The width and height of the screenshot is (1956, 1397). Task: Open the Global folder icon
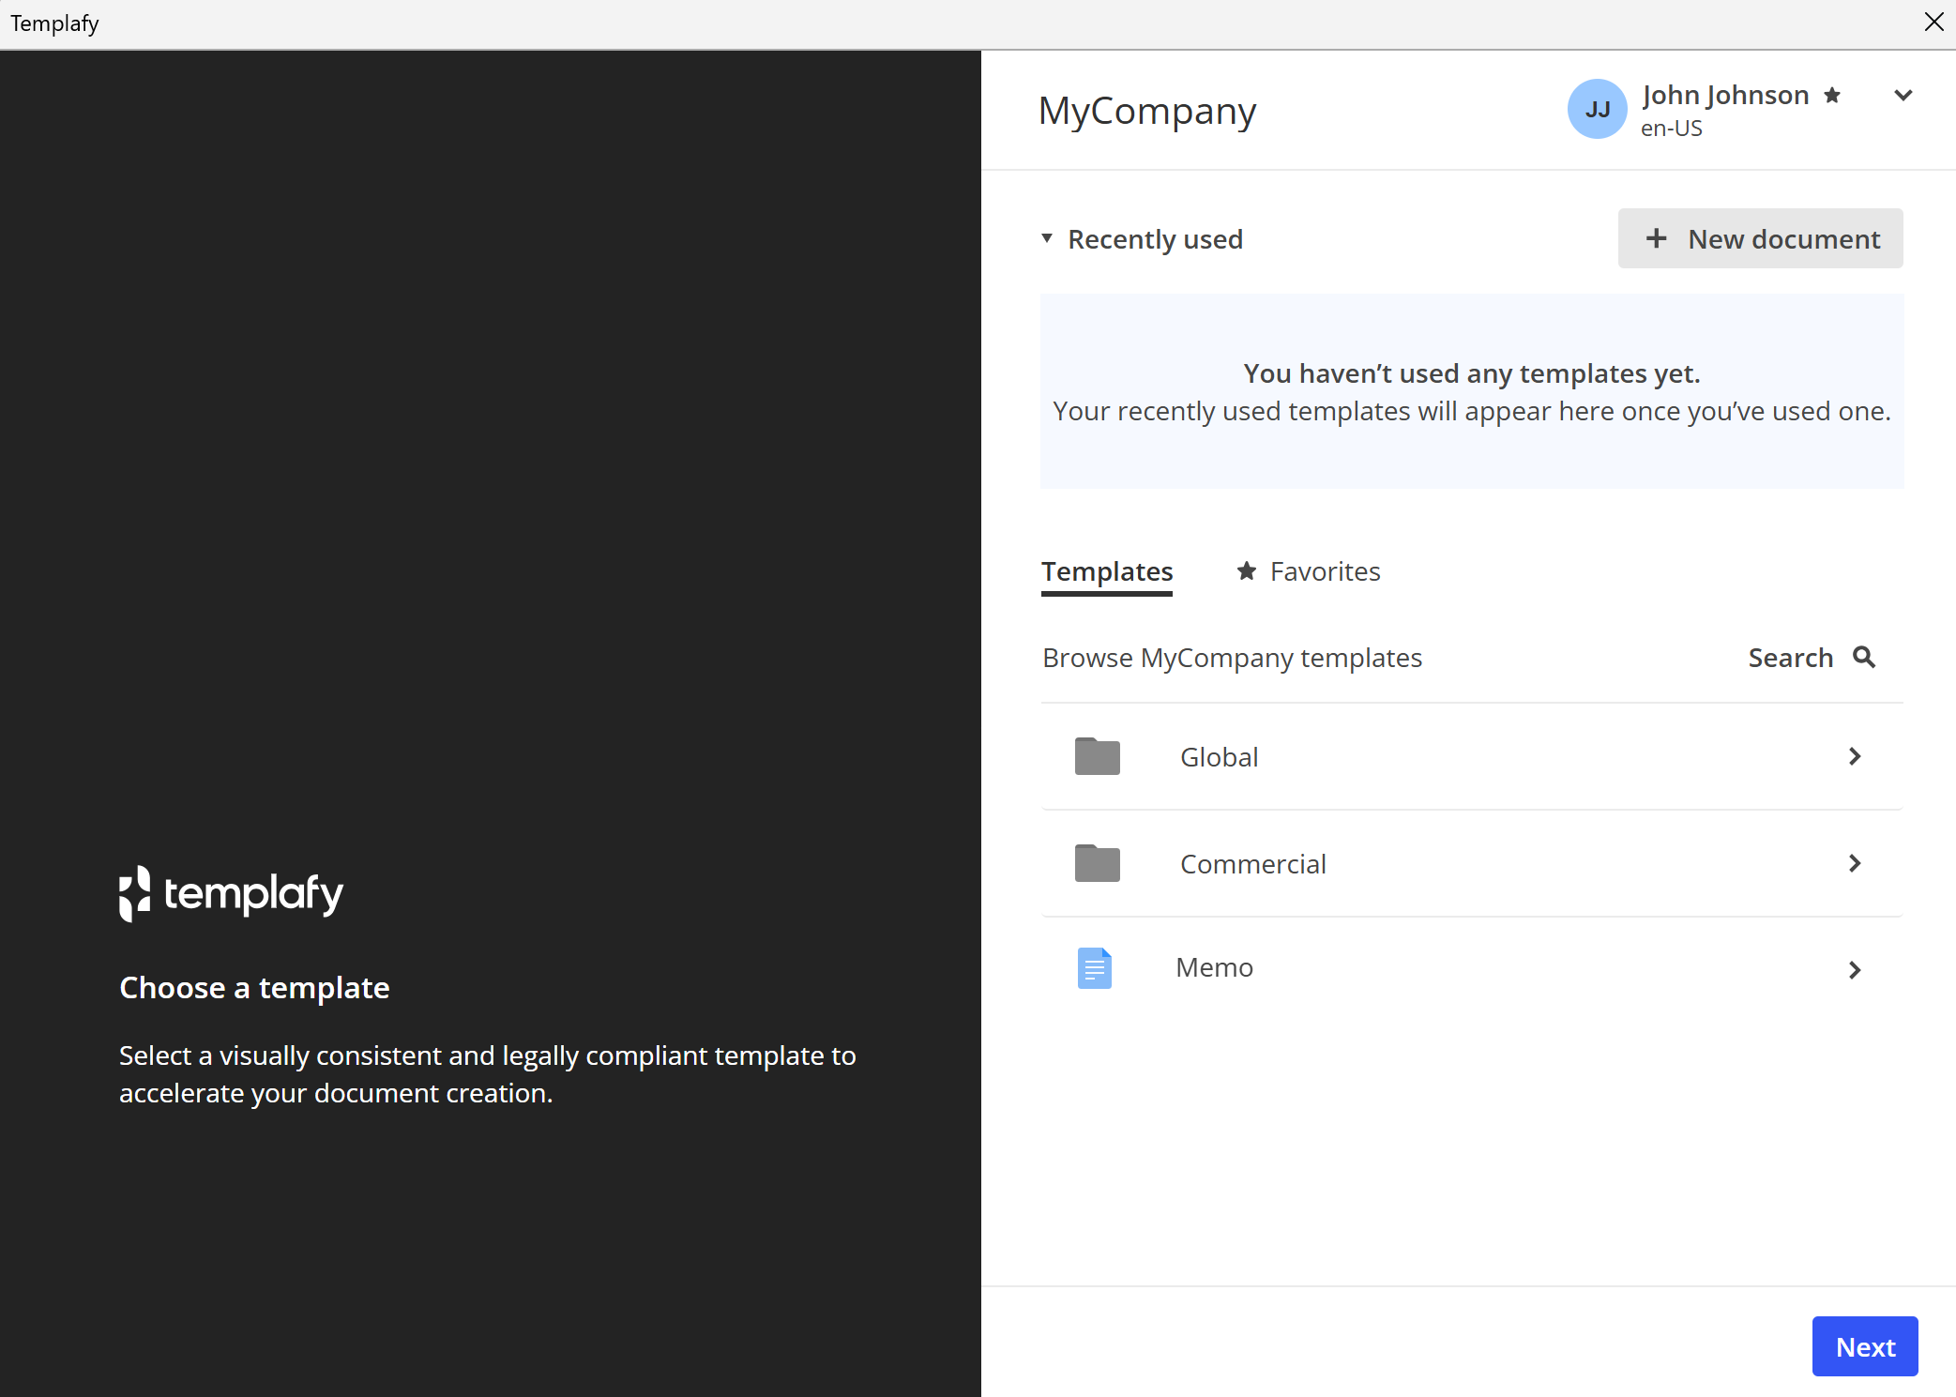[1097, 756]
